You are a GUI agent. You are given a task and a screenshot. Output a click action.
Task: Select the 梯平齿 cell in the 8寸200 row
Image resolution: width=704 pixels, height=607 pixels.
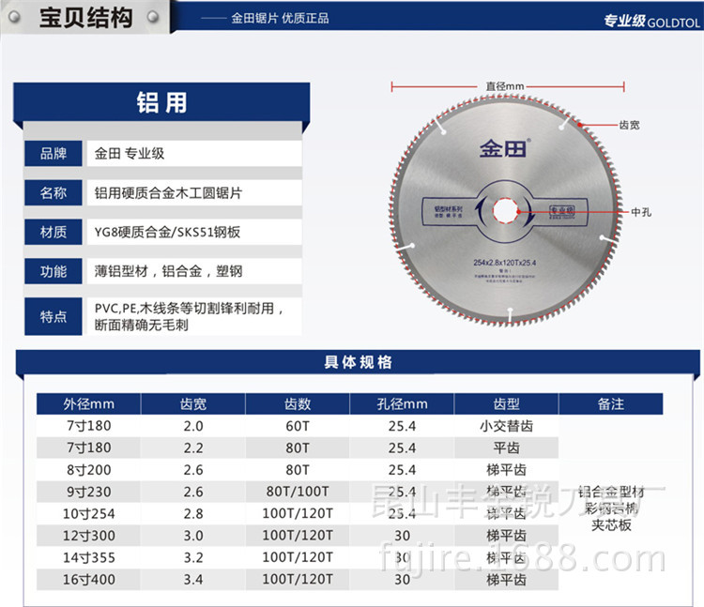[x=507, y=470]
